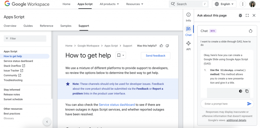This screenshot has height=128, width=260.
Task: Copy the code block sample
Action: (247, 91)
